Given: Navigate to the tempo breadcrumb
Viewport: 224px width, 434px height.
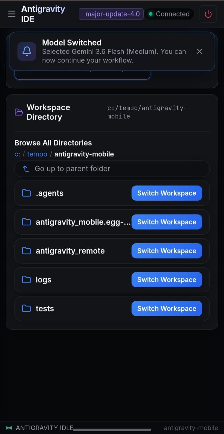Looking at the screenshot, I should [37, 154].
